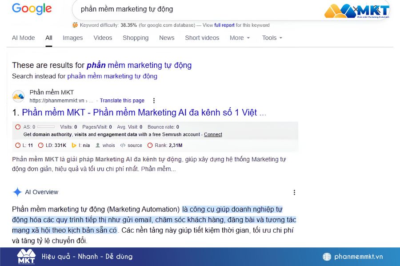Click the AS score circle icon
The image size is (400, 266).
click(x=18, y=127)
